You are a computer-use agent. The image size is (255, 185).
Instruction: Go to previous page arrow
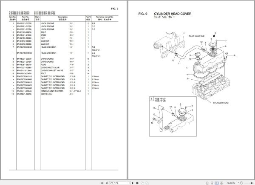coord(107,183)
